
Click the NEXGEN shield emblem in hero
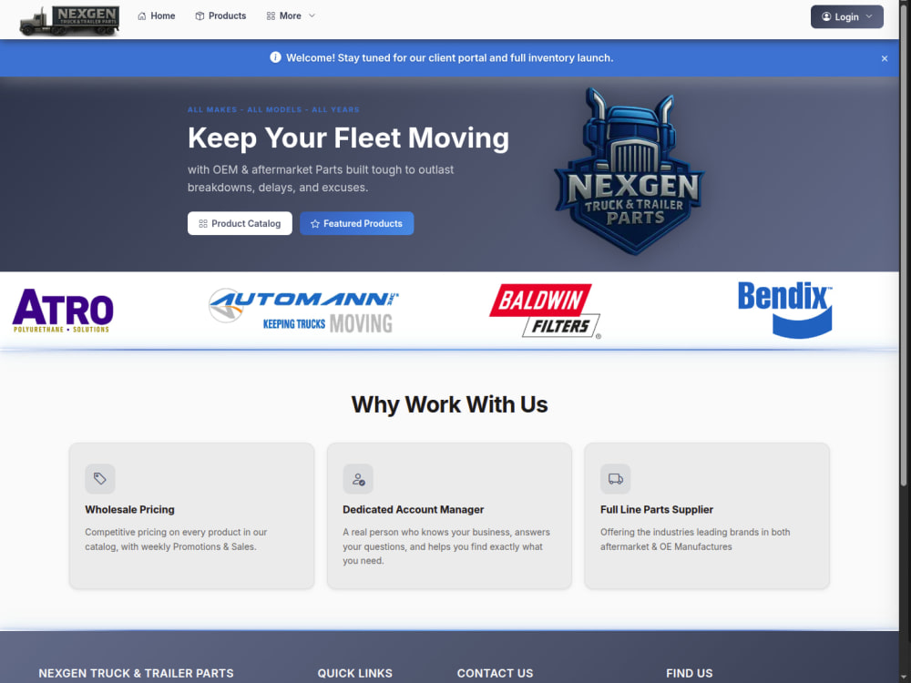(x=630, y=171)
